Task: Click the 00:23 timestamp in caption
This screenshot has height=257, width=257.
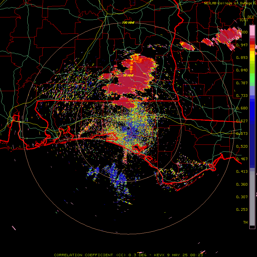Action: 196,255
